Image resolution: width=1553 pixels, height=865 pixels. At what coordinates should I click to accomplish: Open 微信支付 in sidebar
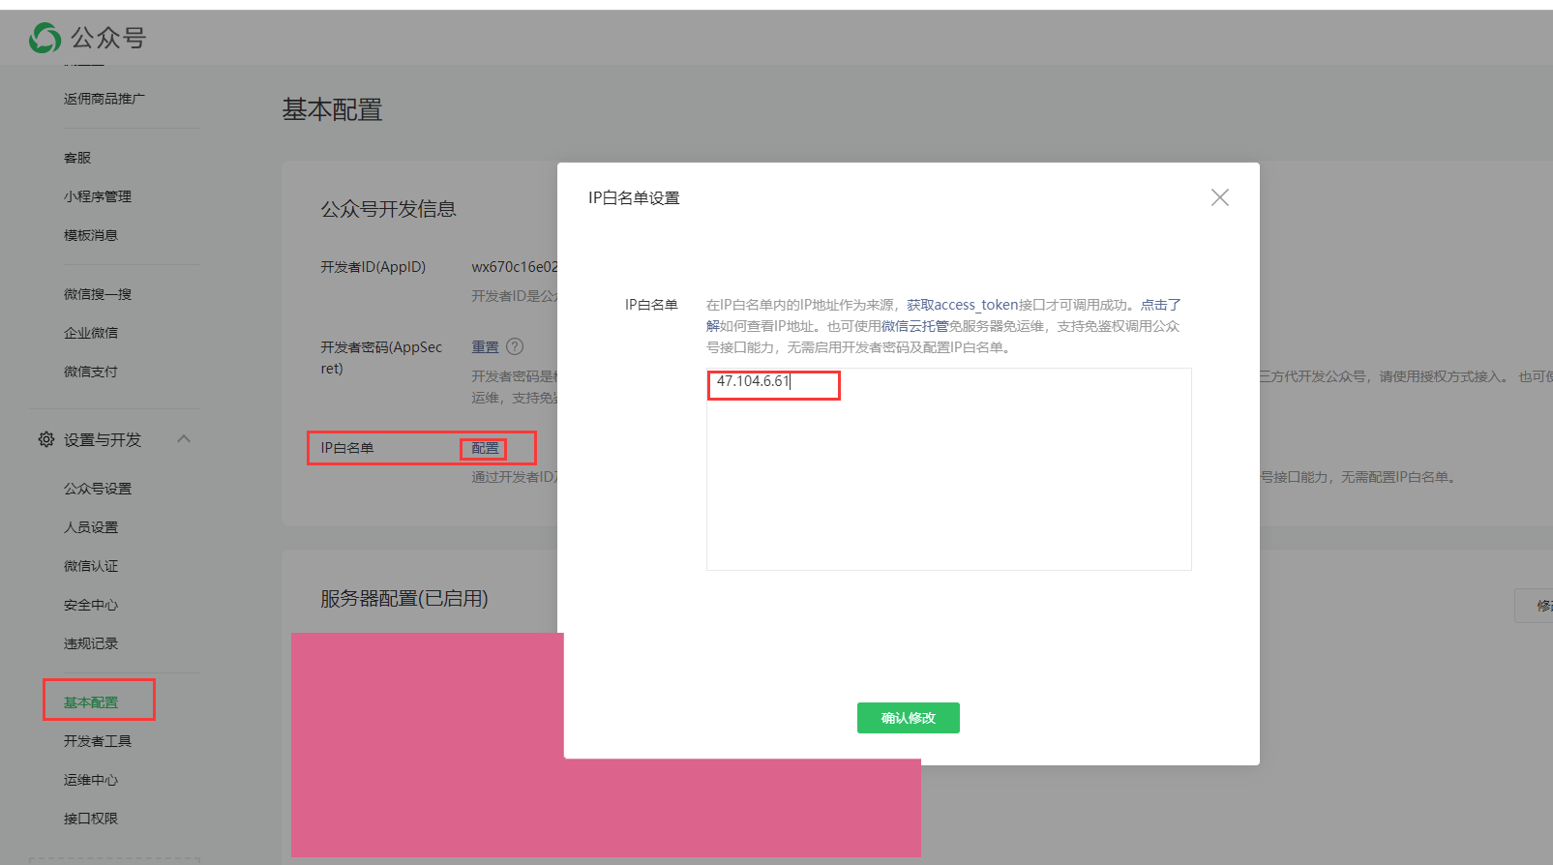tap(91, 372)
